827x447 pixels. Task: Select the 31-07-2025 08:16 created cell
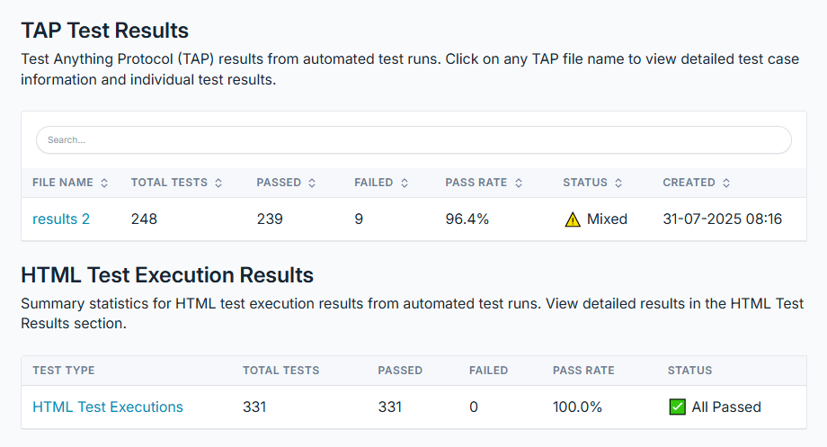pyautogui.click(x=722, y=219)
